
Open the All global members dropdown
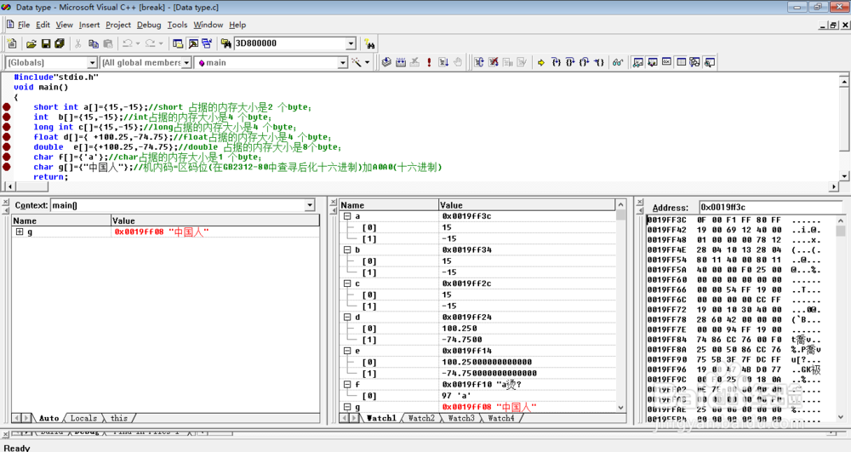[x=186, y=63]
